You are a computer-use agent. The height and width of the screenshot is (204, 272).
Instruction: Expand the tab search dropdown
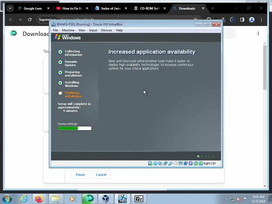coord(10,8)
